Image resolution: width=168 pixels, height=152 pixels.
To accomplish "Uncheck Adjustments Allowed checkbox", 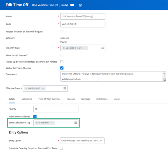I will click(35, 116).
